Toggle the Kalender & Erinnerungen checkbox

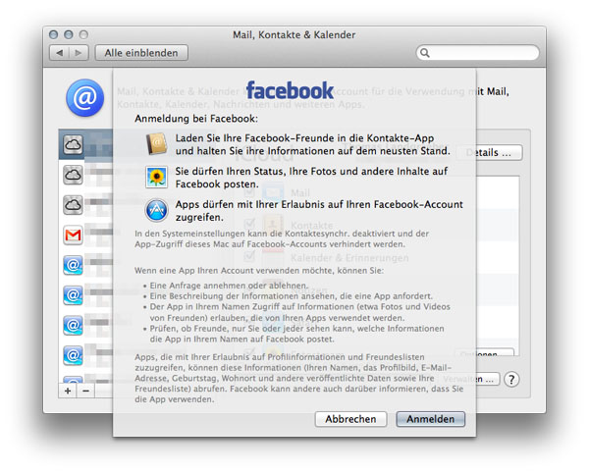click(x=249, y=257)
